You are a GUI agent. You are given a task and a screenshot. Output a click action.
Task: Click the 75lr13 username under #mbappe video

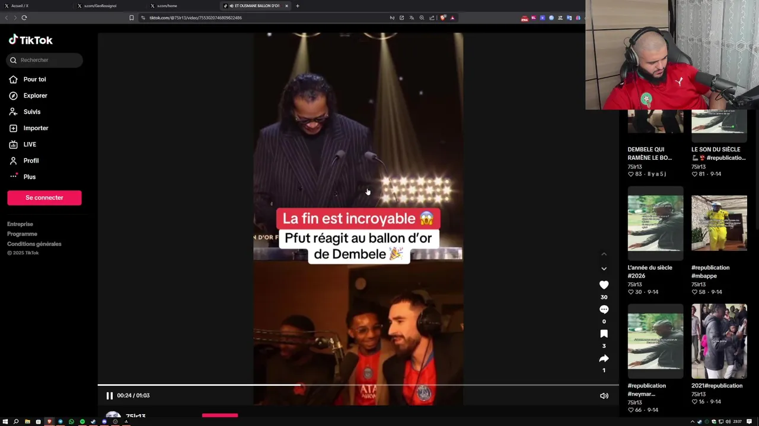pyautogui.click(x=699, y=285)
